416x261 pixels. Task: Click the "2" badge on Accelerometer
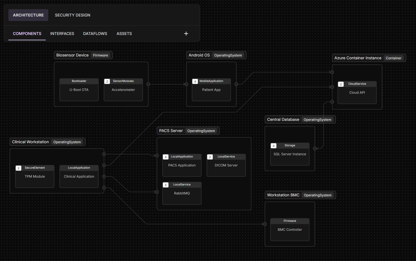107,81
